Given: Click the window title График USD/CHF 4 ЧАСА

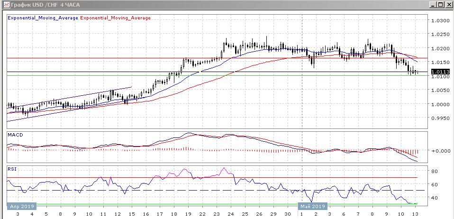Looking at the screenshot, I should pos(45,5).
